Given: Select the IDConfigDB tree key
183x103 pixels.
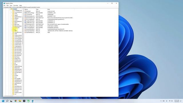Looking at the screenshot, I should click(17, 79).
